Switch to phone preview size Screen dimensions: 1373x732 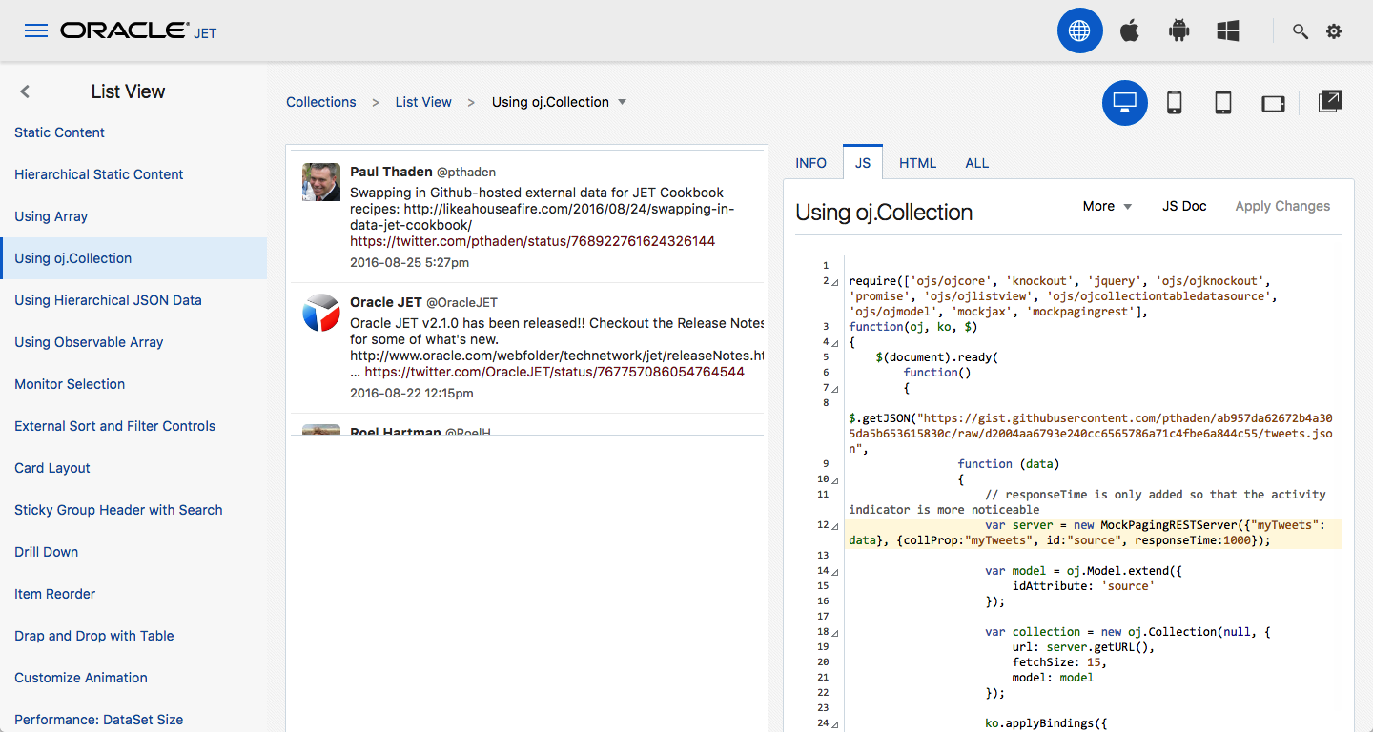tap(1175, 103)
